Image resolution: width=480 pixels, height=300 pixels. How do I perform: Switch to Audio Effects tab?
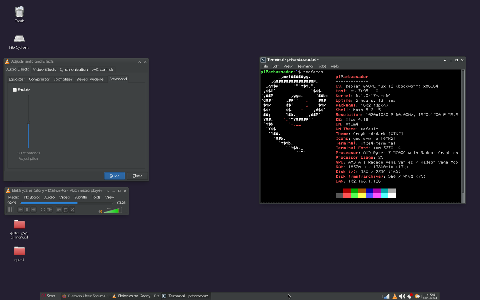(x=17, y=69)
